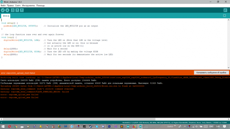Click NodeMCU board info in status bar
This screenshot has width=230, height=129.
[175, 123]
